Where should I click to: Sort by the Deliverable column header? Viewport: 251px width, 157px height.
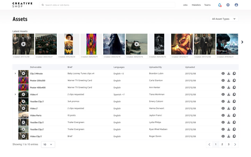click(x=36, y=67)
